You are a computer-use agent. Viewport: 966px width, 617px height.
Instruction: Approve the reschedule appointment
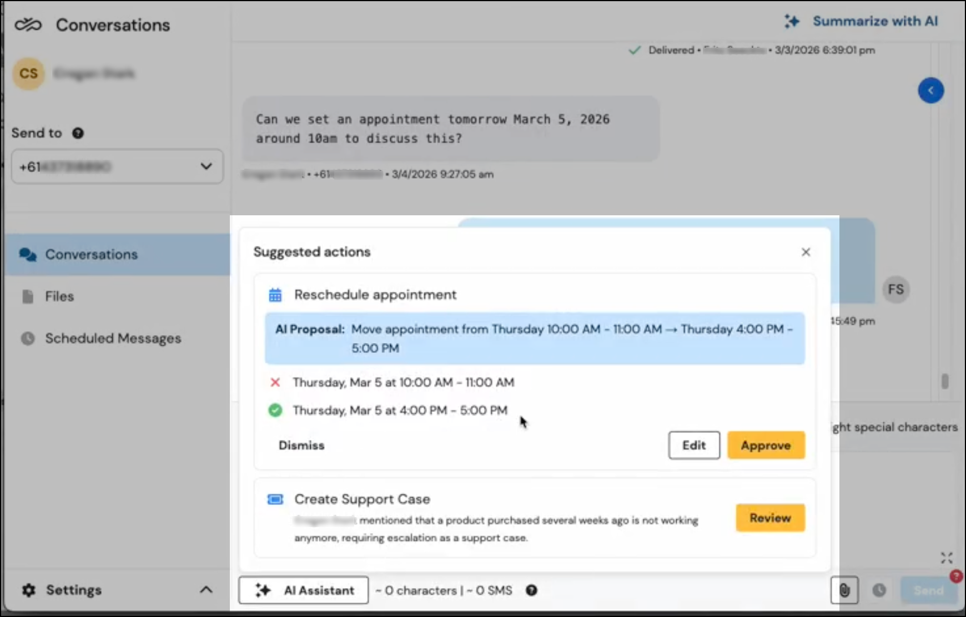coord(766,446)
